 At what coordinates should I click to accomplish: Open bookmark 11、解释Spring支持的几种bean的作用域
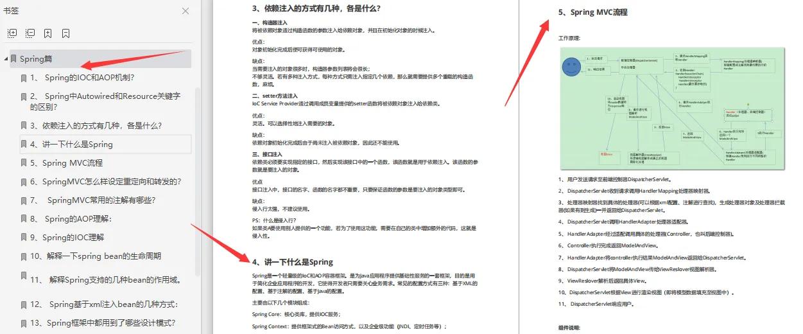(x=106, y=280)
